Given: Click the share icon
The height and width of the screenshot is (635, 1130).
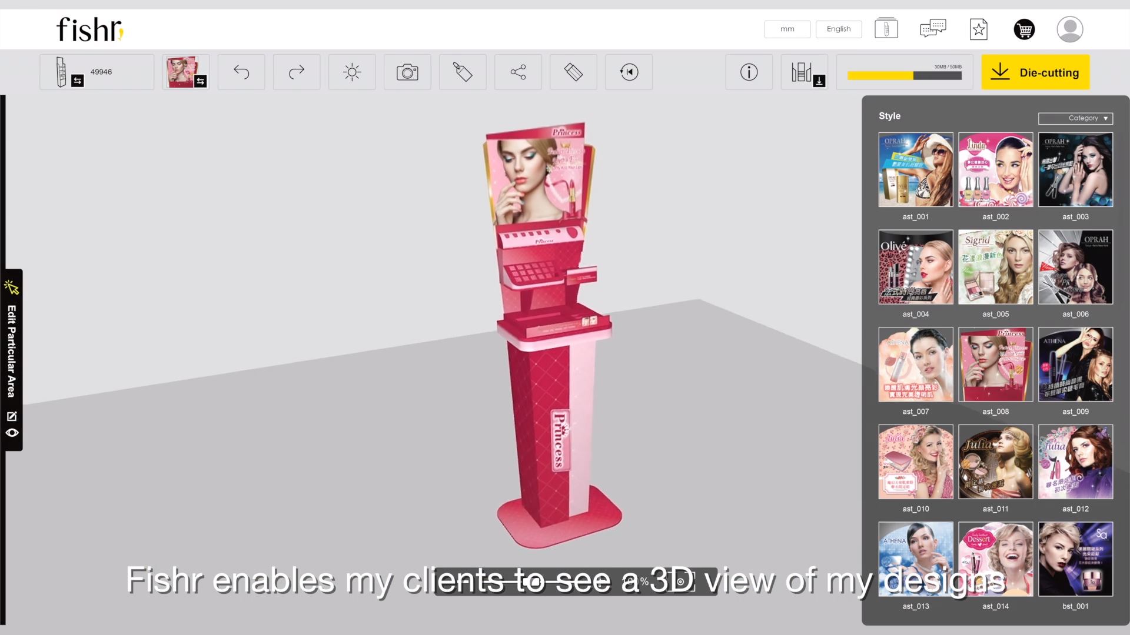Looking at the screenshot, I should pos(518,72).
